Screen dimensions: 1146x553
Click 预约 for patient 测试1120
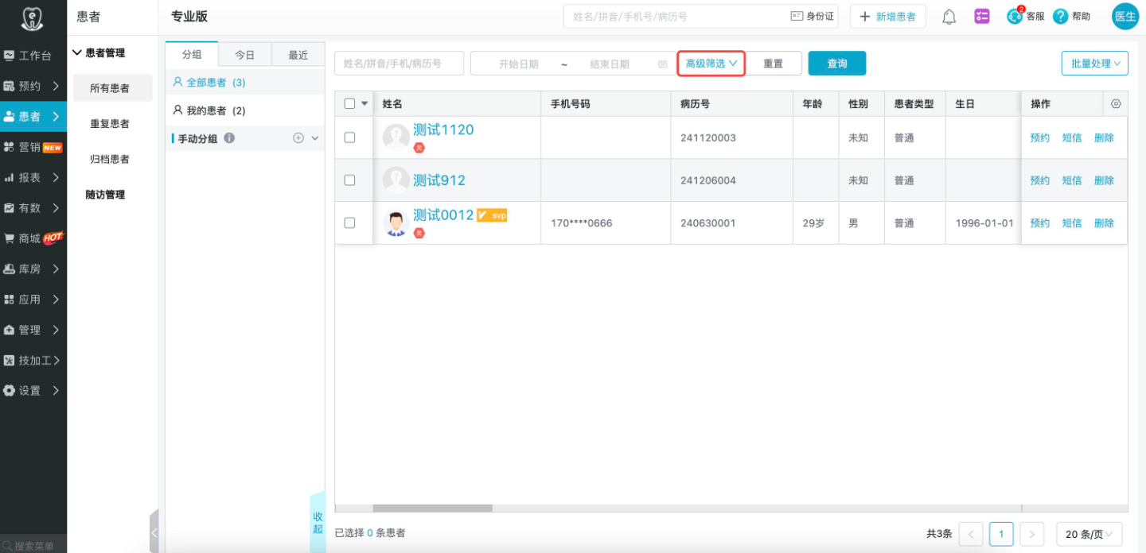pos(1040,137)
